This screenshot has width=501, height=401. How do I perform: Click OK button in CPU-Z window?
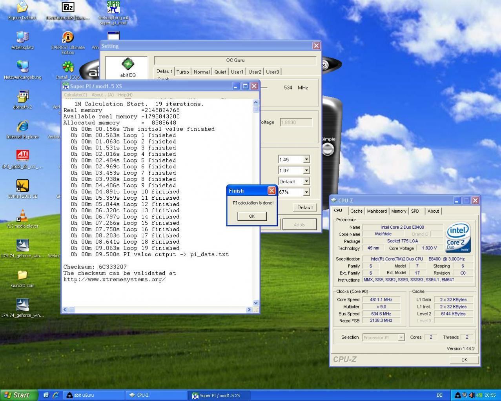point(464,359)
